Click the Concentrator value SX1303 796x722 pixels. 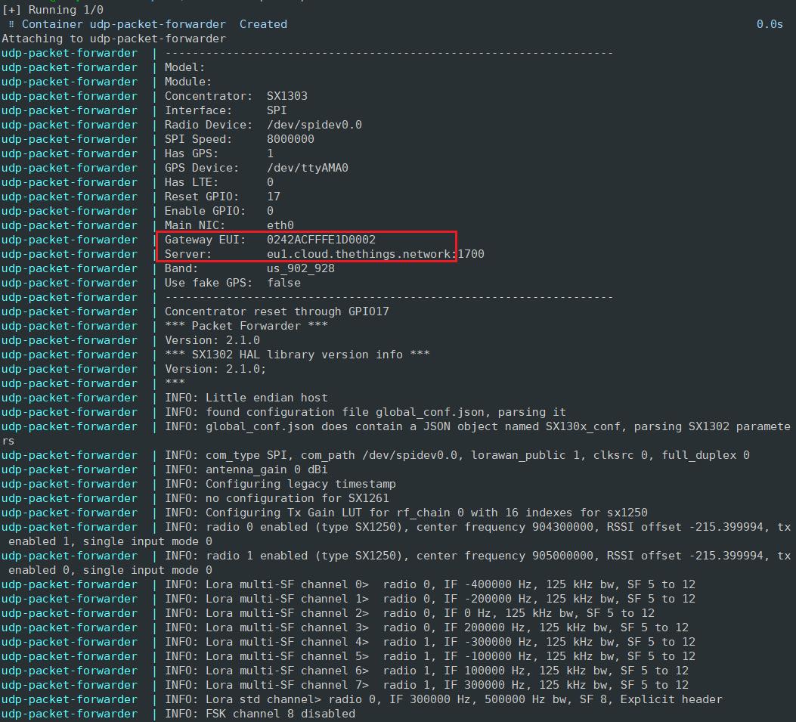tap(286, 96)
